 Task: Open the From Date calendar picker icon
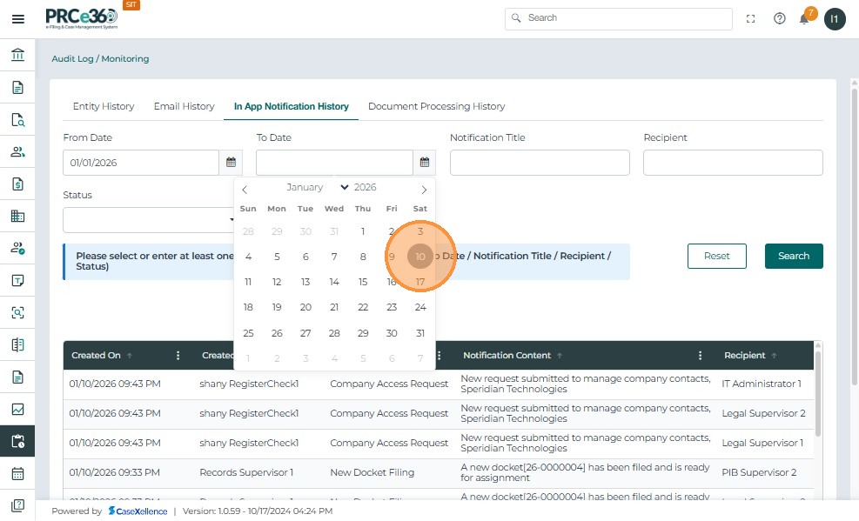tap(232, 163)
